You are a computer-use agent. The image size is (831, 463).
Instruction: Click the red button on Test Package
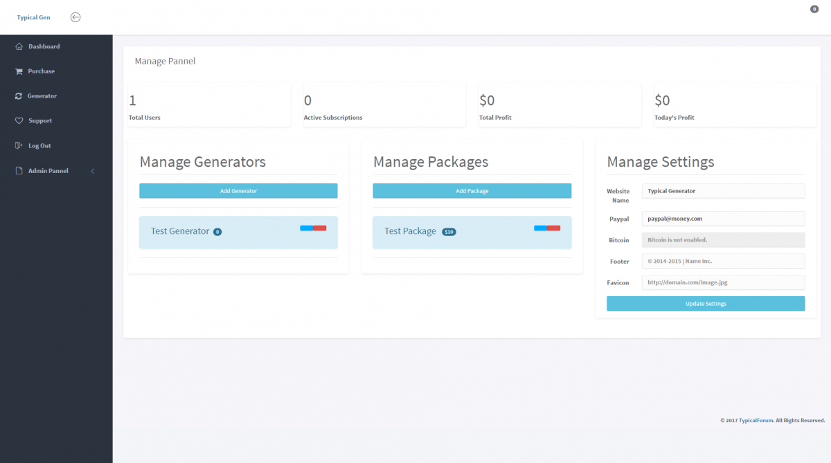tap(554, 228)
